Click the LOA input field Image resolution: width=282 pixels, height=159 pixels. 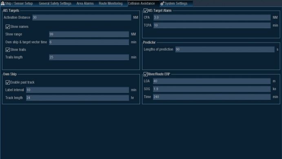point(212,81)
